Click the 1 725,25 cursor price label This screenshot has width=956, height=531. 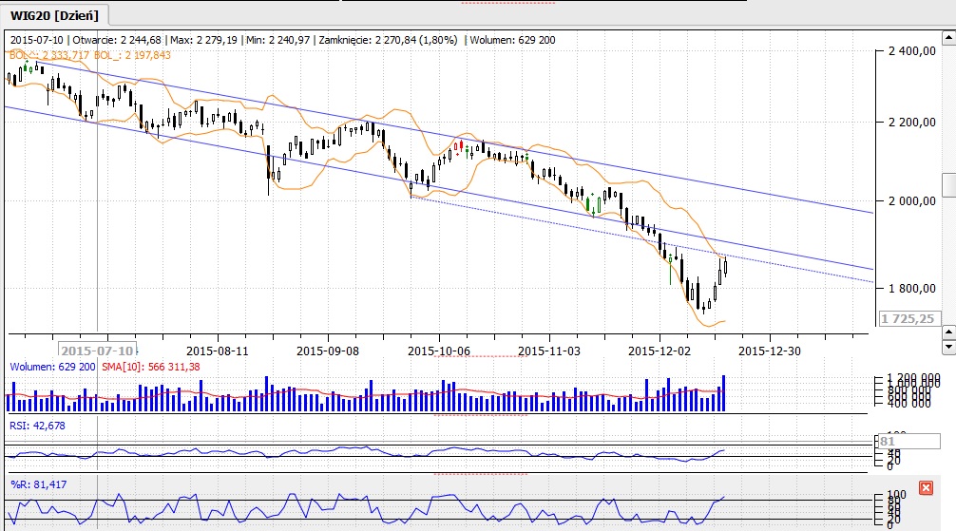click(907, 319)
